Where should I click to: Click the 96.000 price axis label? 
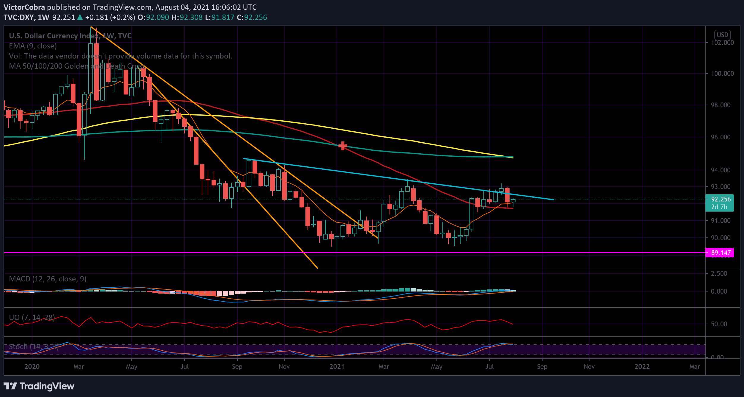(721, 137)
